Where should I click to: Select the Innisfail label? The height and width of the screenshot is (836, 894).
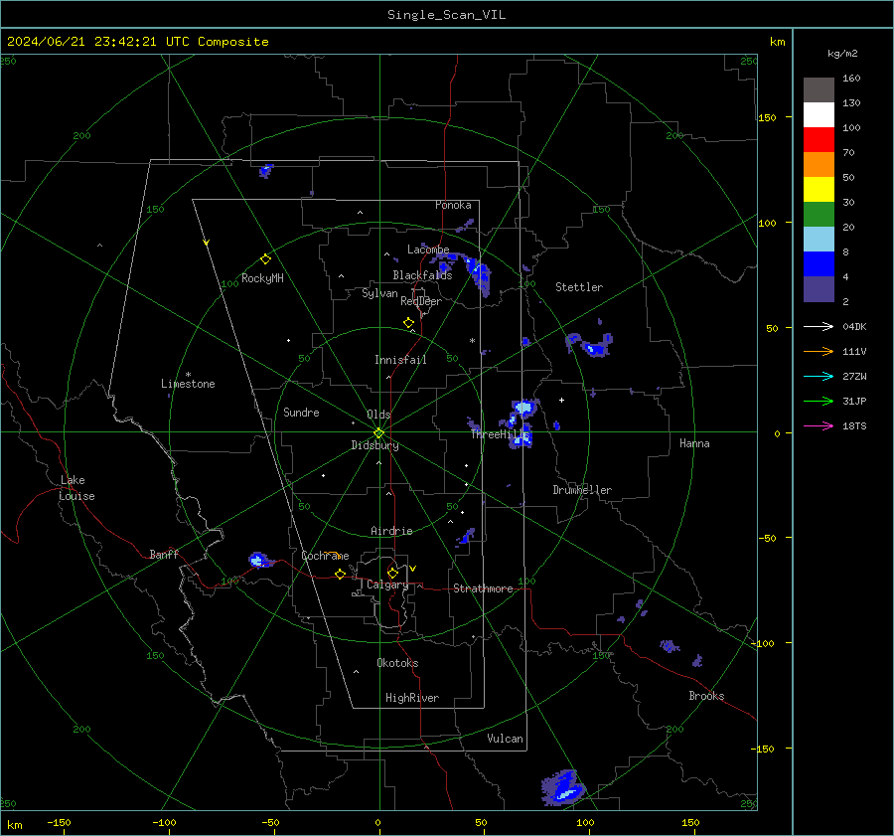click(x=400, y=360)
